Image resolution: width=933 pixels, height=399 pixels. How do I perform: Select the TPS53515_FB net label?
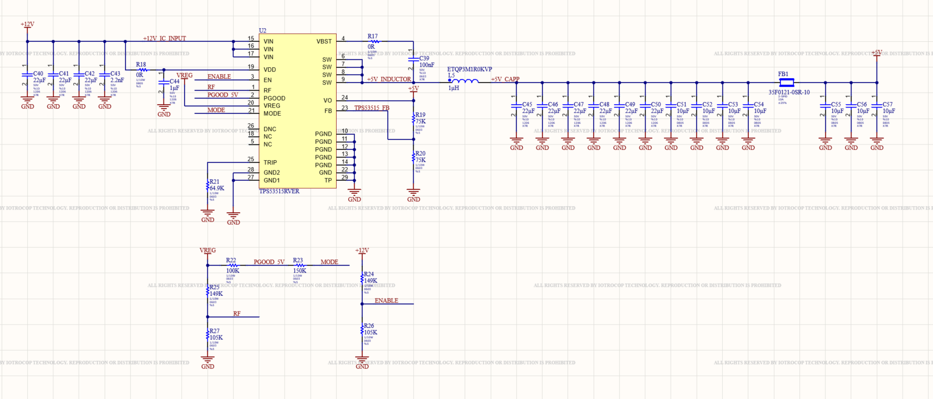371,108
